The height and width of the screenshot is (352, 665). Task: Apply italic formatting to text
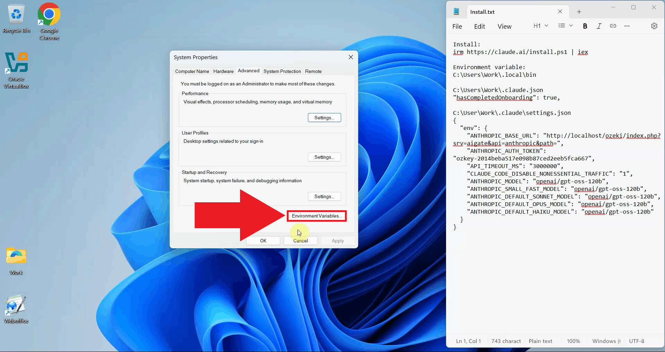point(599,26)
